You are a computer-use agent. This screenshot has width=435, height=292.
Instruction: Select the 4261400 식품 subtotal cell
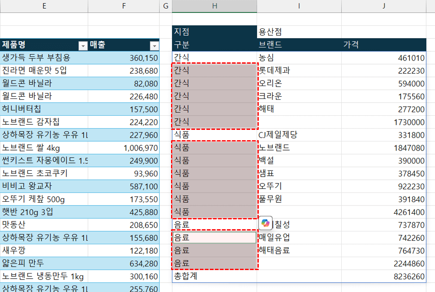[383, 212]
